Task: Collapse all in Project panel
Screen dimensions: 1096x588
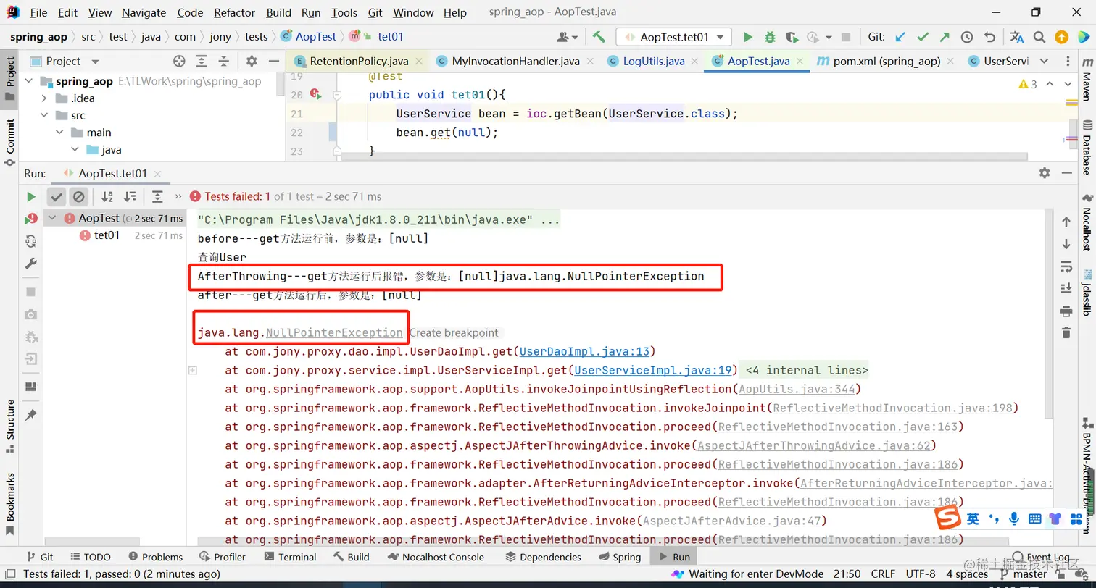Action: (x=224, y=62)
